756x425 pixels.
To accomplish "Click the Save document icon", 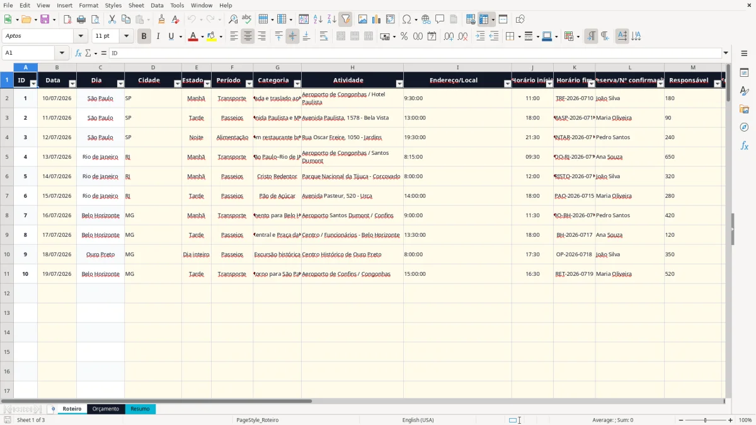I will click(x=45, y=20).
